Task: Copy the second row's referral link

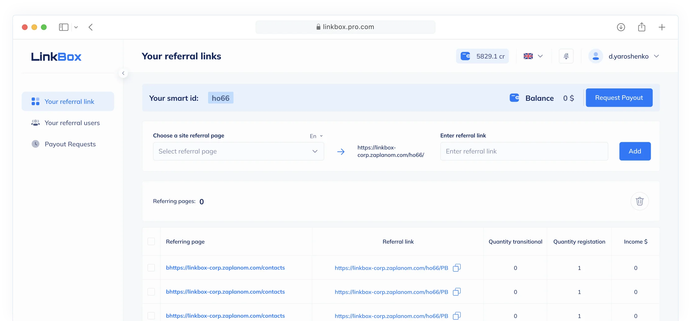Action: point(457,292)
